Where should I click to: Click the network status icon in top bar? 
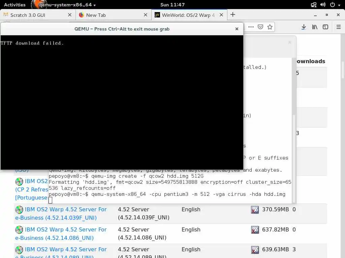314,5
